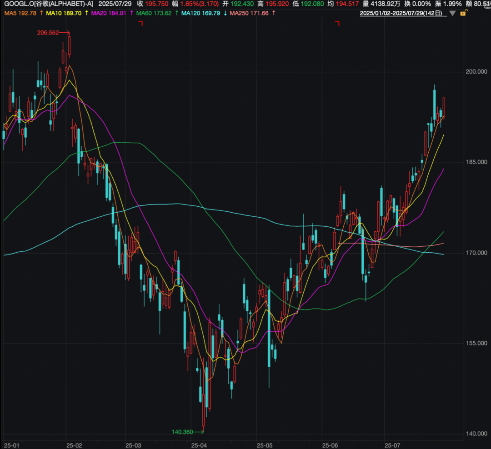This screenshot has height=449, width=491.
Task: Click the 25-01 date axis label
Action: click(x=11, y=445)
